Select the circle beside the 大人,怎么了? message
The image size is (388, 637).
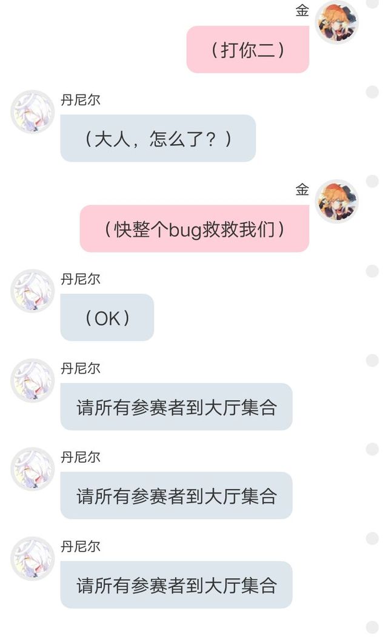tap(372, 92)
